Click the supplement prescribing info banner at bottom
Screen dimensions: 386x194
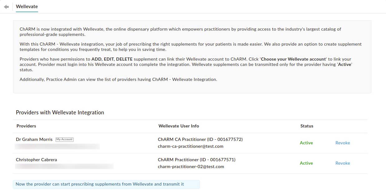[106, 184]
